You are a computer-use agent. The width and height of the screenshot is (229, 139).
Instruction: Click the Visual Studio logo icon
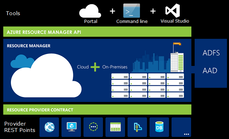[173, 11]
